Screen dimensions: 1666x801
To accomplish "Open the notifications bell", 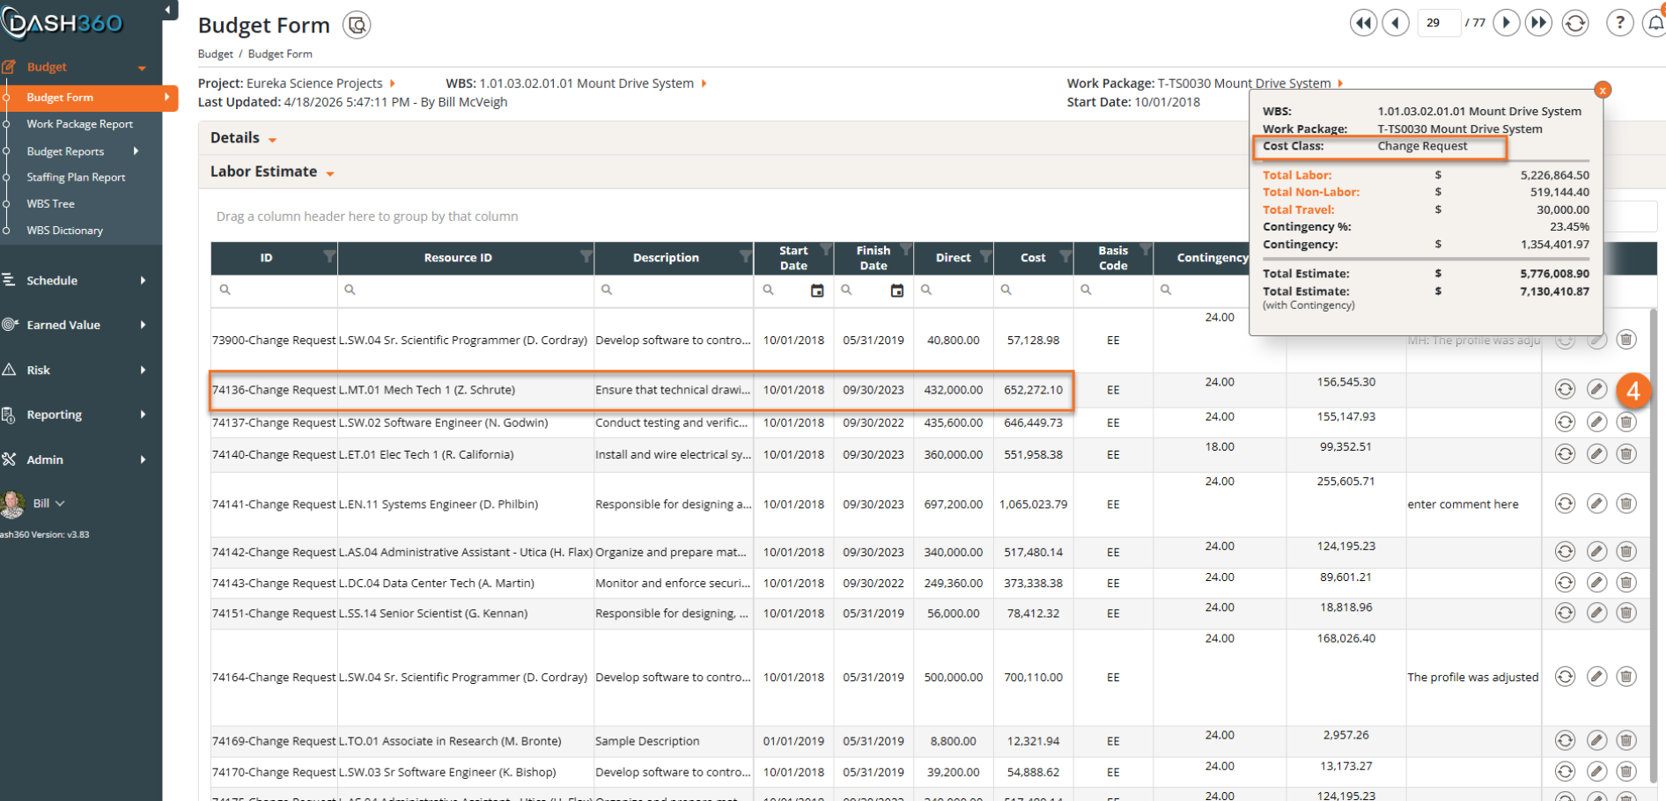I will 1655,23.
